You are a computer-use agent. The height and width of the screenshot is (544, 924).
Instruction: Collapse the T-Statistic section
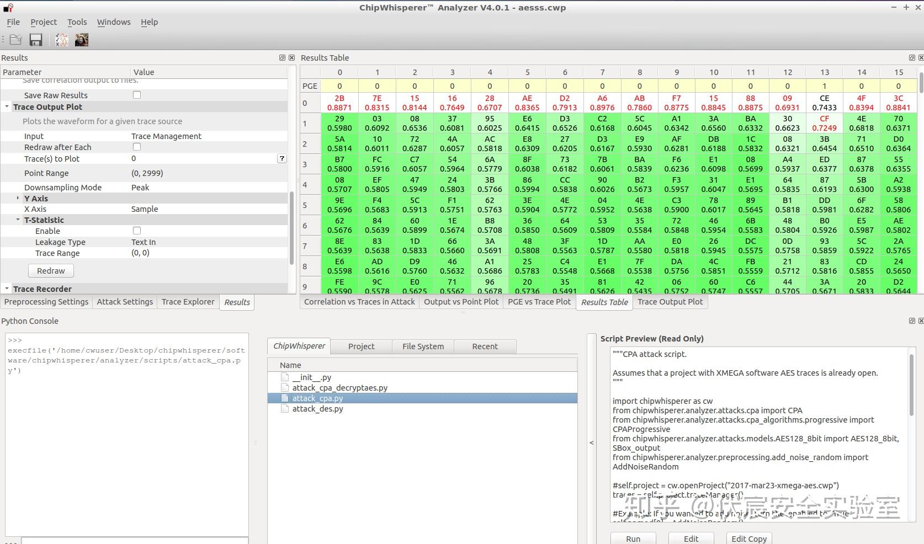(18, 220)
